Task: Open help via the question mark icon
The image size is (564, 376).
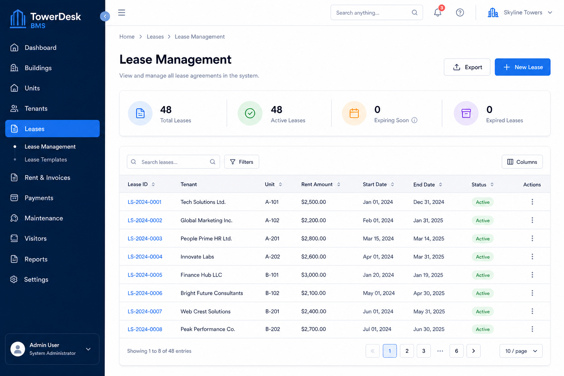Action: pyautogui.click(x=460, y=12)
